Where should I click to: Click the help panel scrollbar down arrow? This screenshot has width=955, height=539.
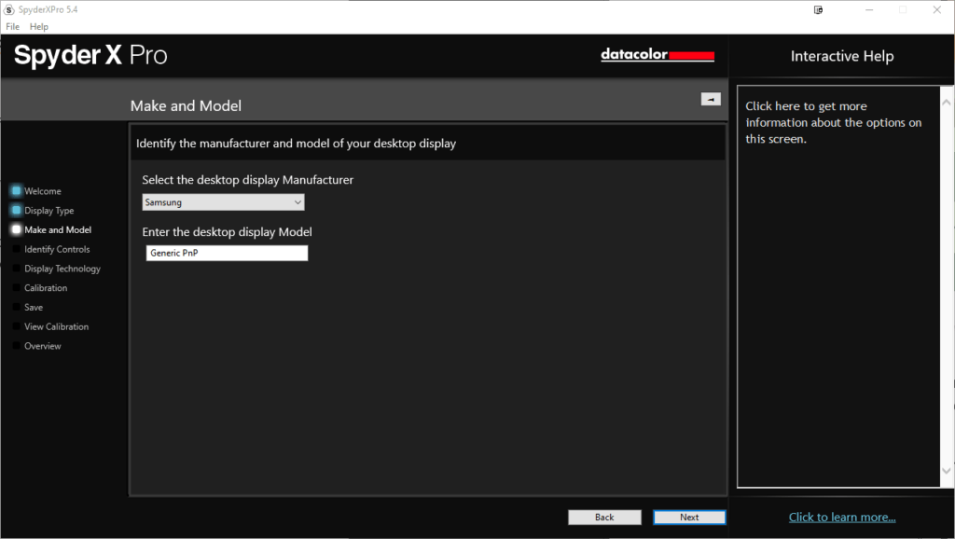coord(947,471)
